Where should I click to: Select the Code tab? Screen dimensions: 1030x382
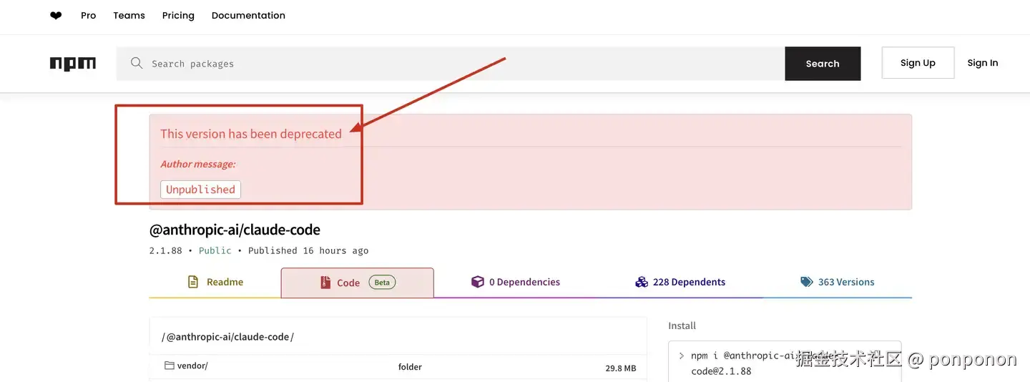click(x=358, y=283)
